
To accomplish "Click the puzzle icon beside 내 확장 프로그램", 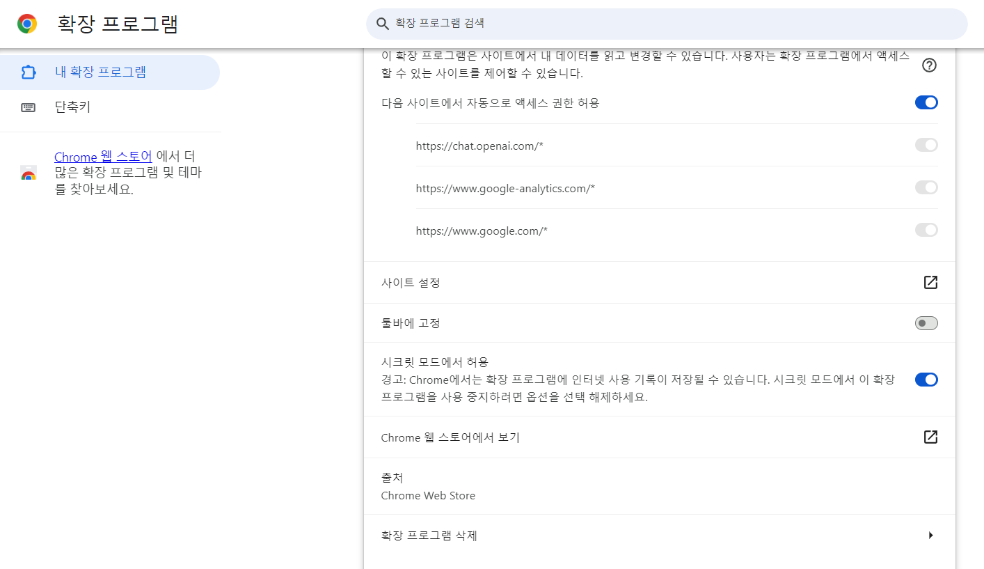I will [x=29, y=72].
